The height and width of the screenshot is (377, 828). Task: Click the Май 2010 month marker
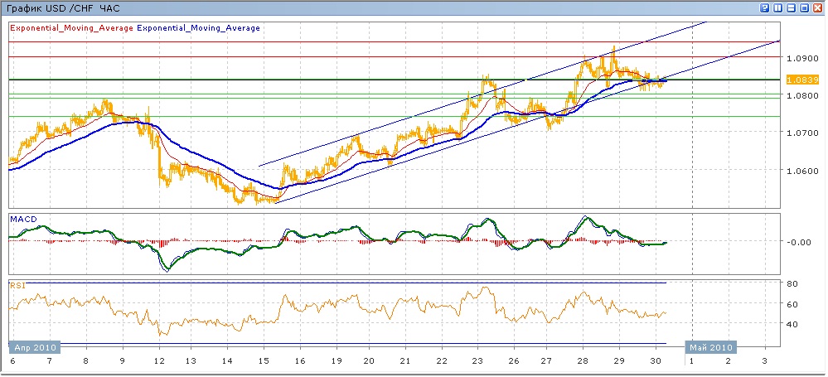pos(709,347)
